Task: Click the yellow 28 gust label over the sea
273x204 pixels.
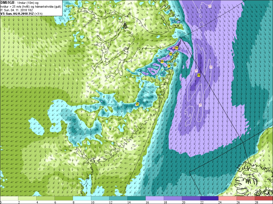Action: (x=198, y=75)
